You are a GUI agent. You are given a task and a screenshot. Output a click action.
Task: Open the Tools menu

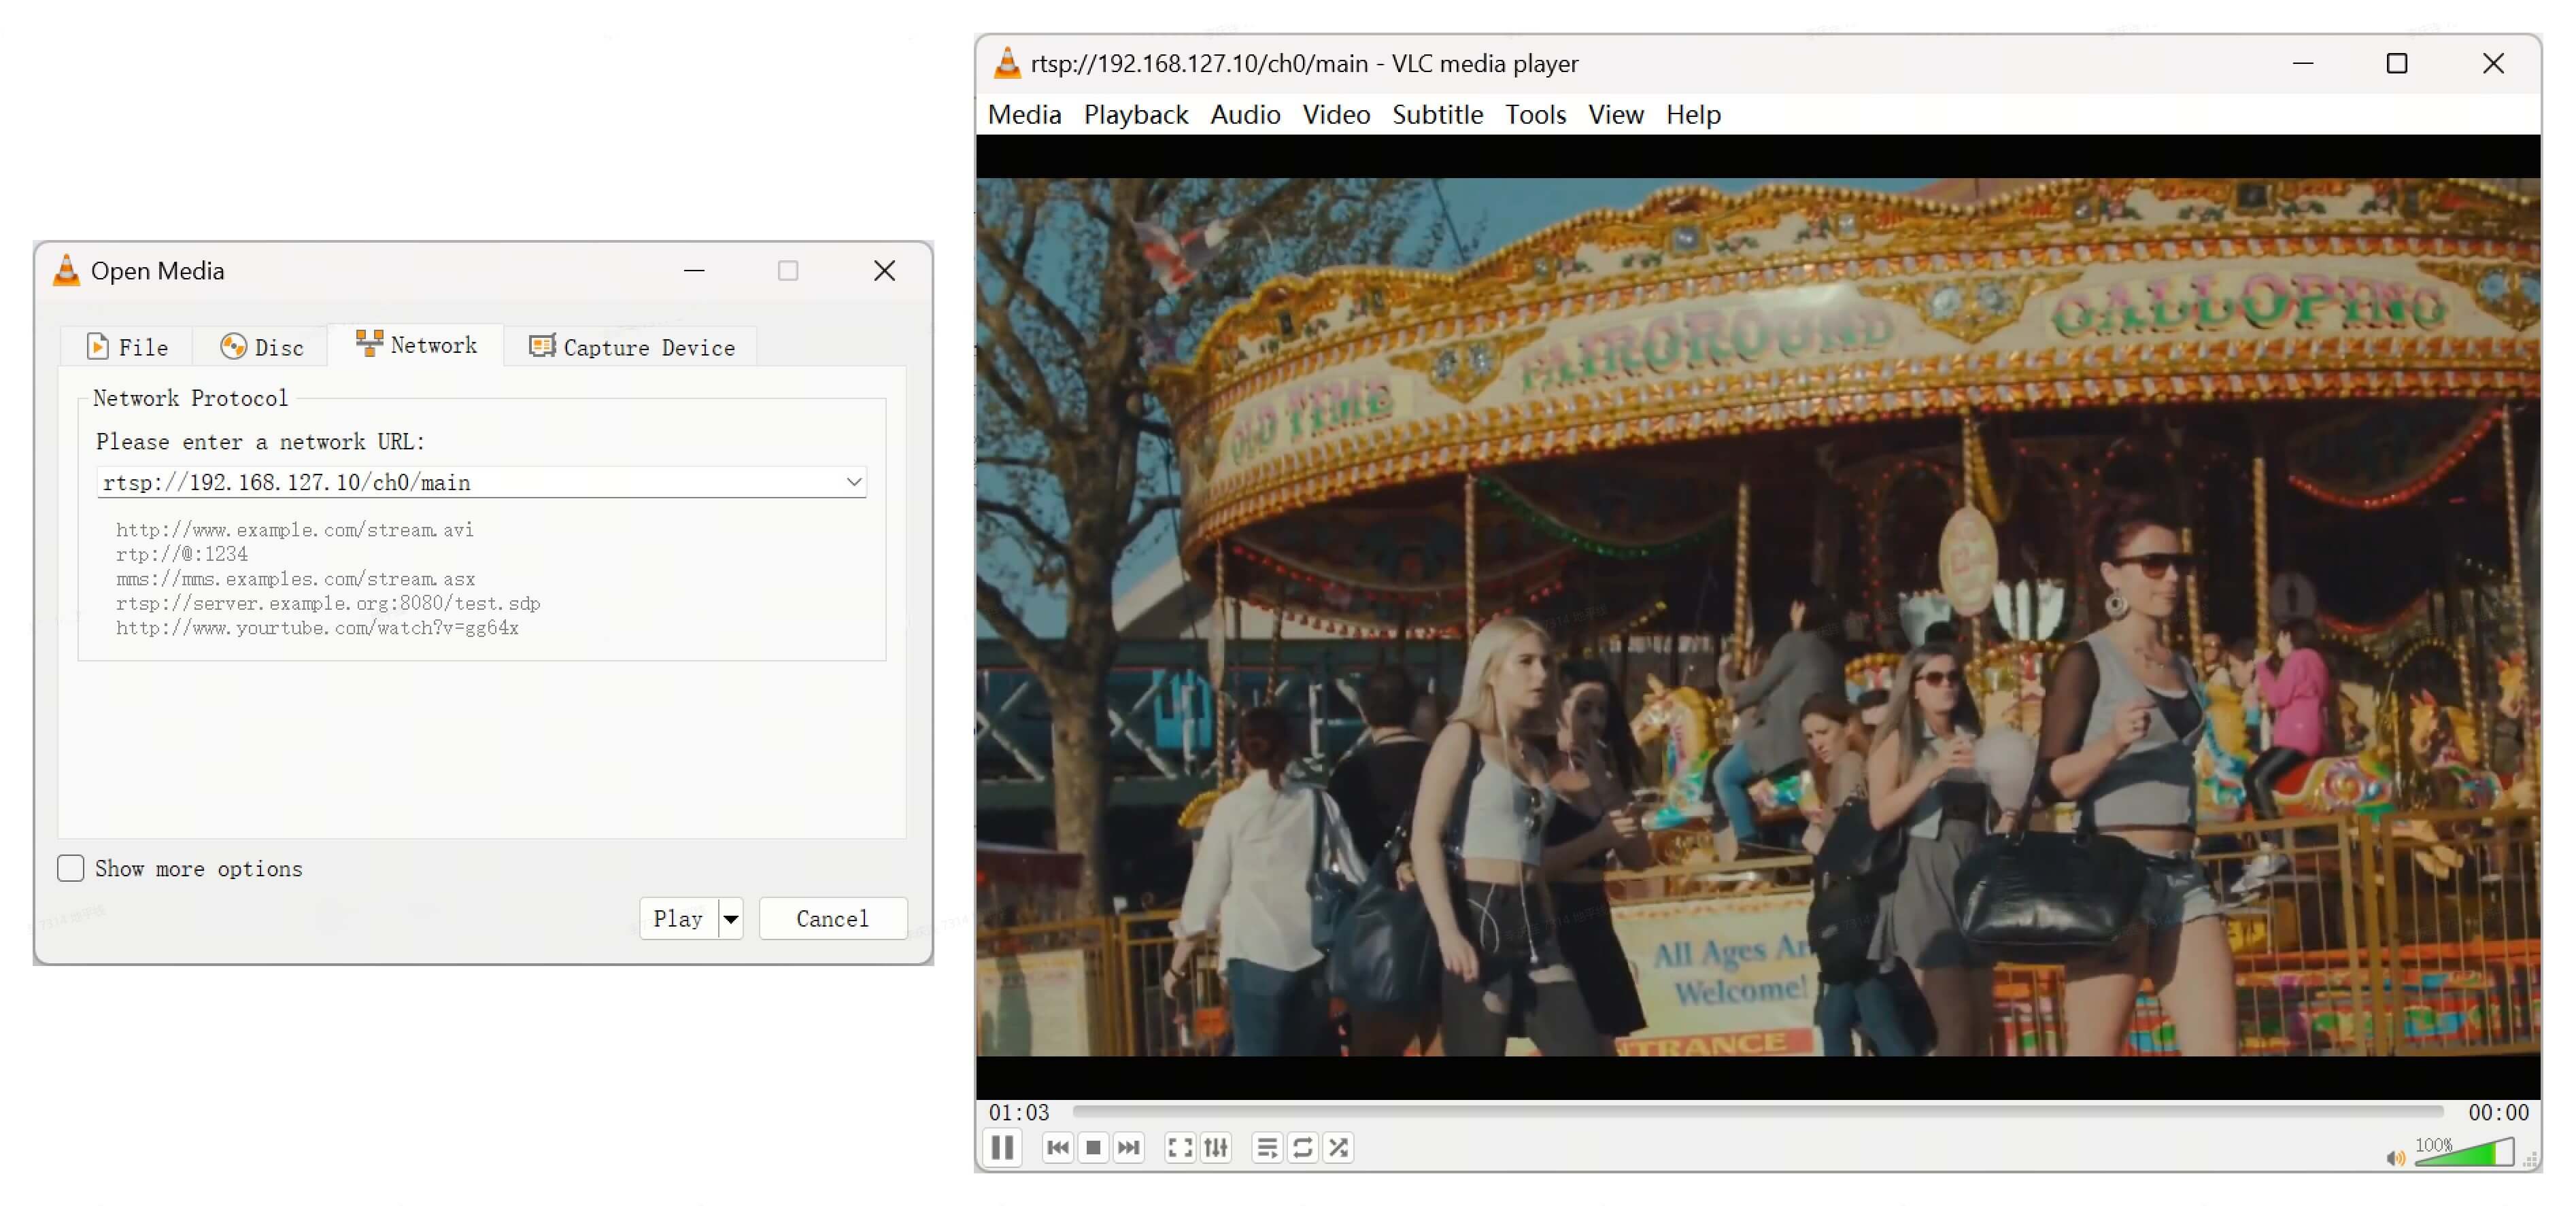(x=1535, y=115)
